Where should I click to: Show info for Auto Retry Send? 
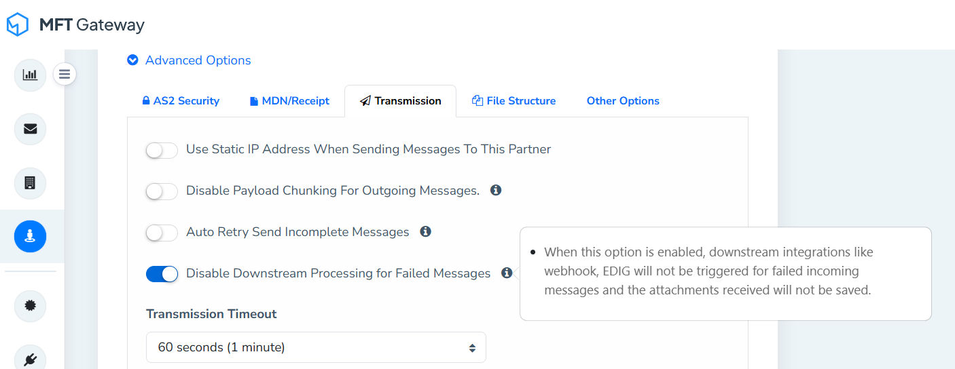pos(426,232)
